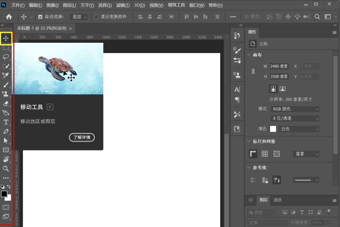This screenshot has width=340, height=227.
Task: Select the Paint Bucket tool
Action: tap(6, 113)
